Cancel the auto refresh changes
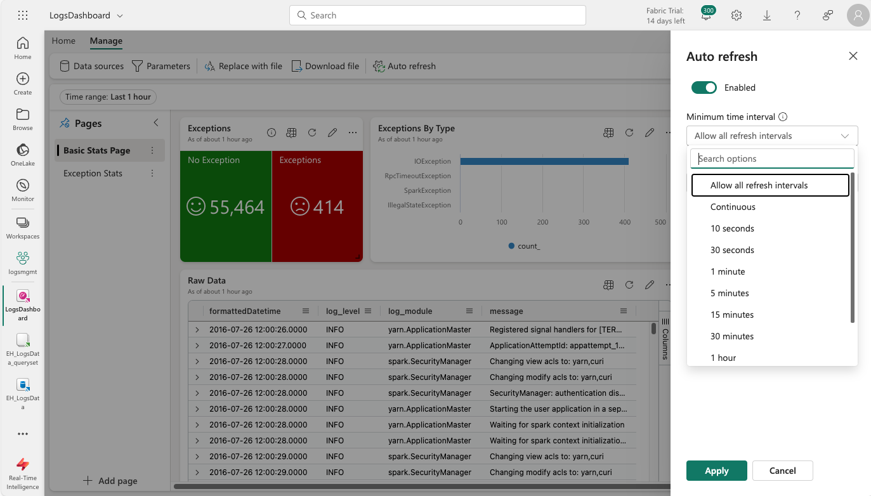The width and height of the screenshot is (871, 496). [x=783, y=471]
